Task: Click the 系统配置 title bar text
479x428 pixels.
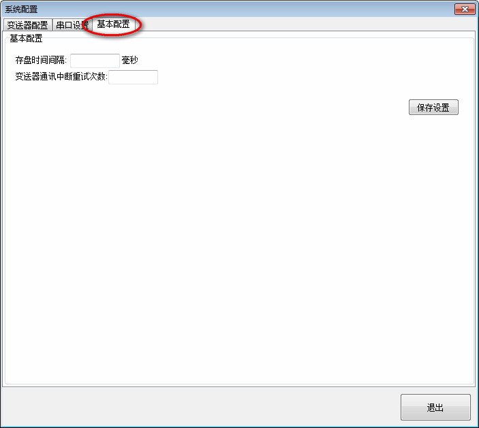Action: (x=21, y=10)
